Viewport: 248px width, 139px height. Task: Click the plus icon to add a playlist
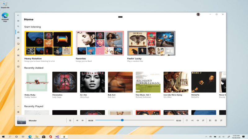point(18,61)
